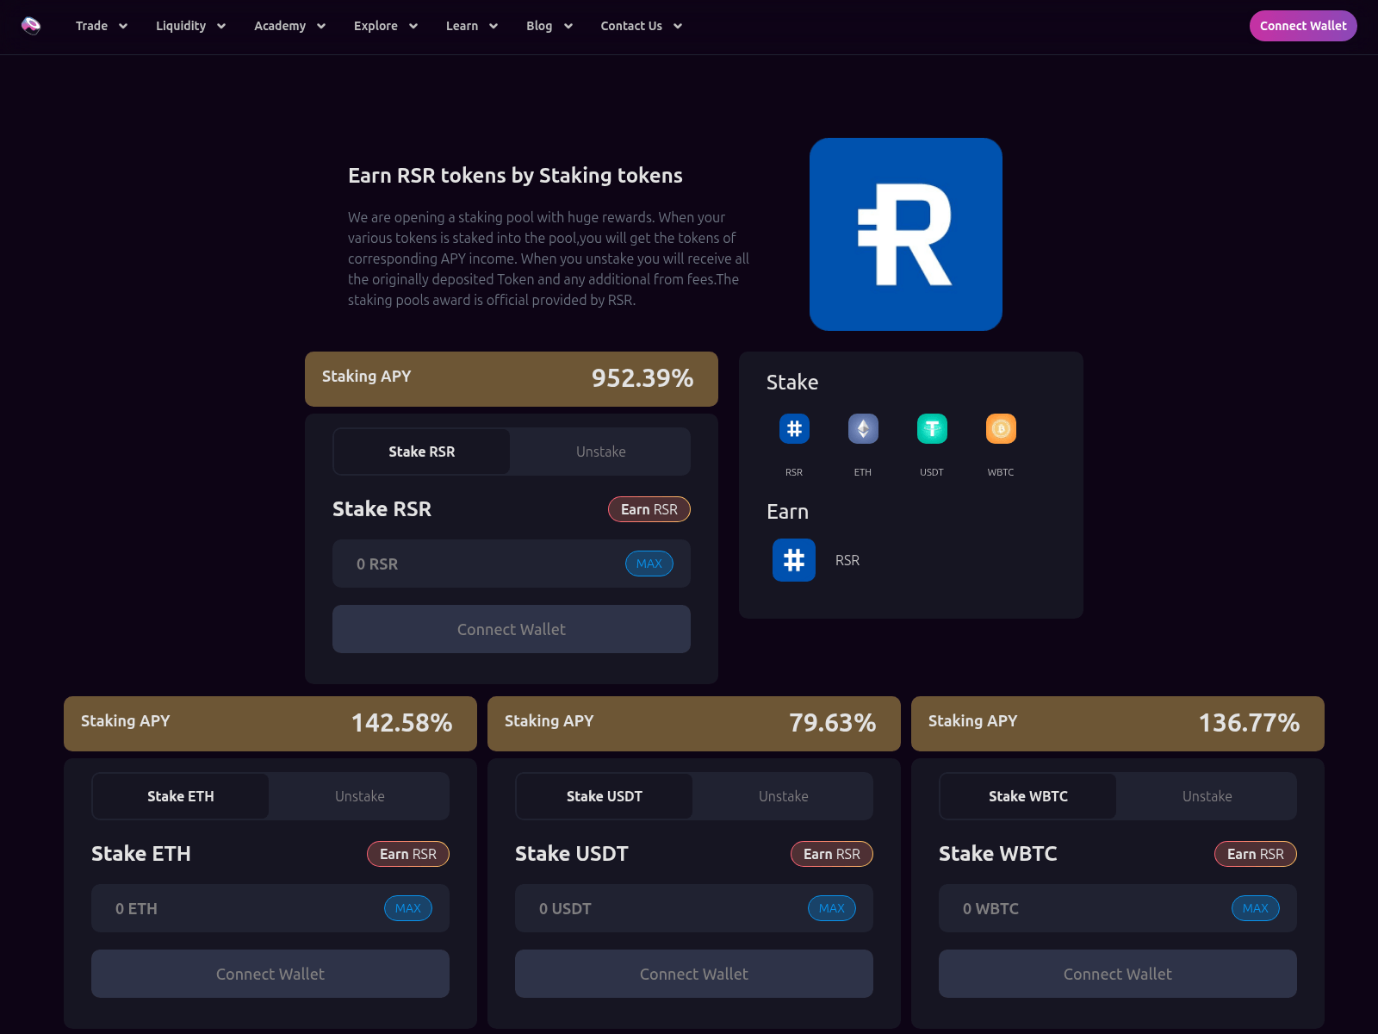Click Earn RSR badge in Stake ETH card
This screenshot has width=1378, height=1034.
click(x=408, y=854)
